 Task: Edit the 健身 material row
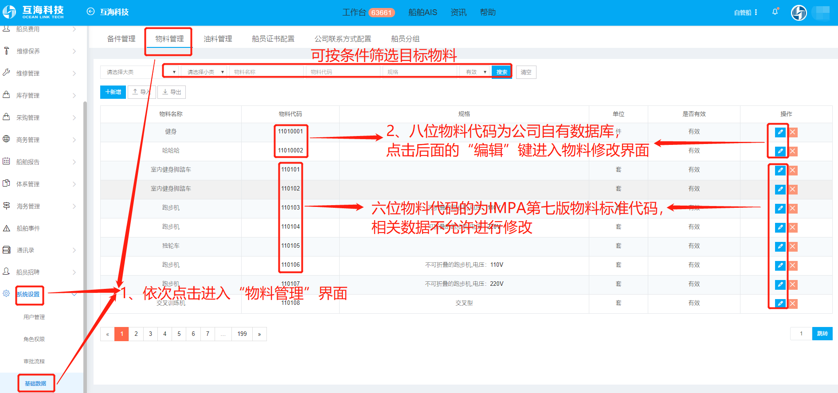[780, 132]
